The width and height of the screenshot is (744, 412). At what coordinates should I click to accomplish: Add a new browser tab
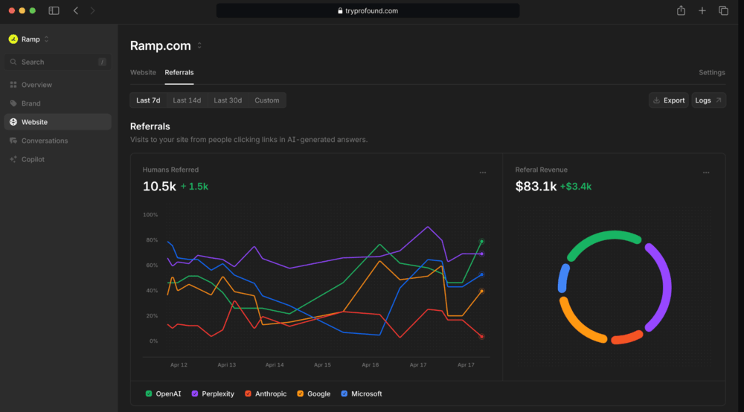pos(702,10)
